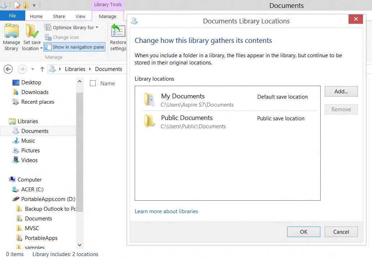Click the dialog title bar library icon

tap(134, 21)
